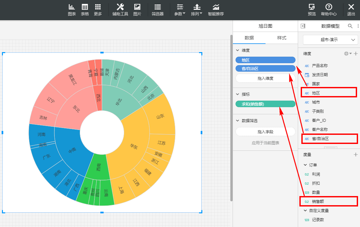Image resolution: width=360 pixels, height=227 pixels.
Task: Collapse the 维度 section in data tab
Action: 237,50
